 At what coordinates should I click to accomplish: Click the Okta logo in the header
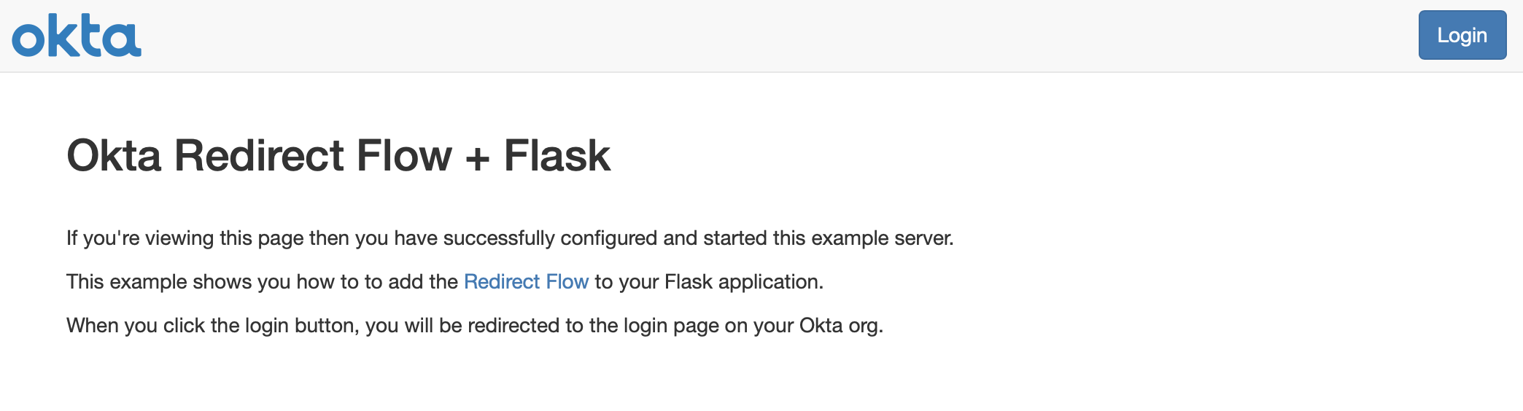coord(77,36)
